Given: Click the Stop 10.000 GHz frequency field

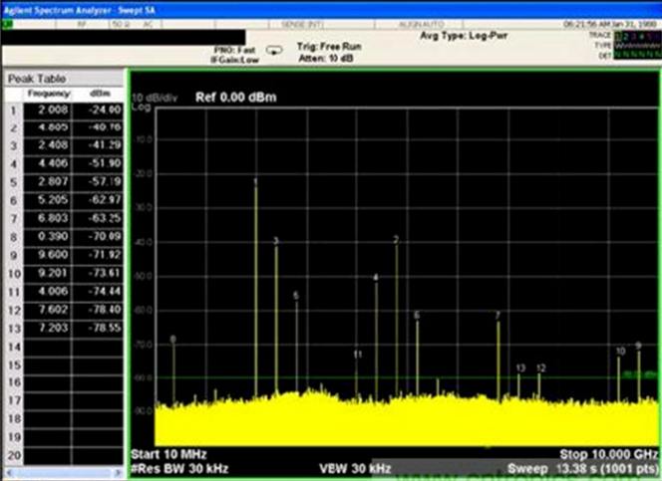Looking at the screenshot, I should tap(608, 453).
